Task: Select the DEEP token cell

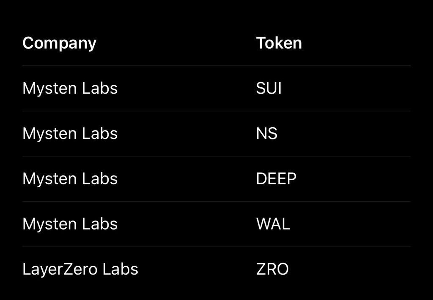Action: pos(276,179)
